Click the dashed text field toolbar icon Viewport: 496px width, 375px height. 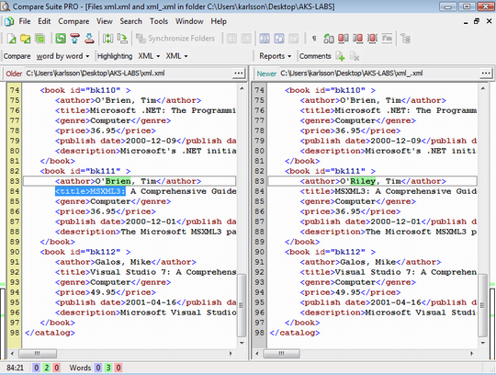click(387, 39)
